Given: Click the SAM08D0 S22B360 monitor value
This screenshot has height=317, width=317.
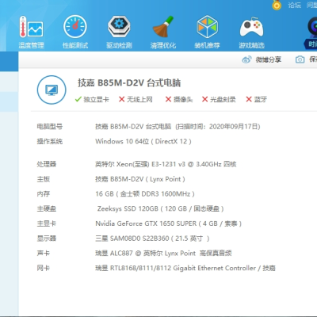Looking at the screenshot, I should pyautogui.click(x=152, y=239).
